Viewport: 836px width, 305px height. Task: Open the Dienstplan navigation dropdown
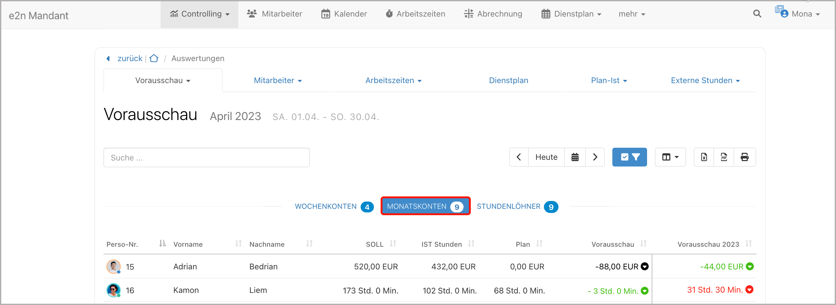[x=571, y=14]
